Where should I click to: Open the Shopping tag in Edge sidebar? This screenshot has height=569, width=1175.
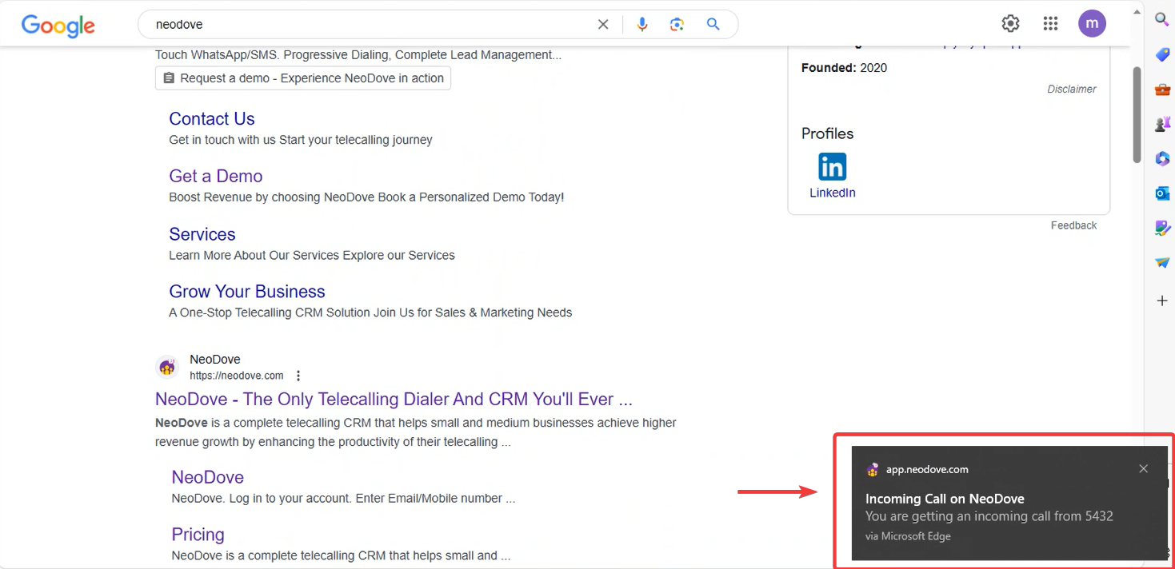pyautogui.click(x=1162, y=54)
